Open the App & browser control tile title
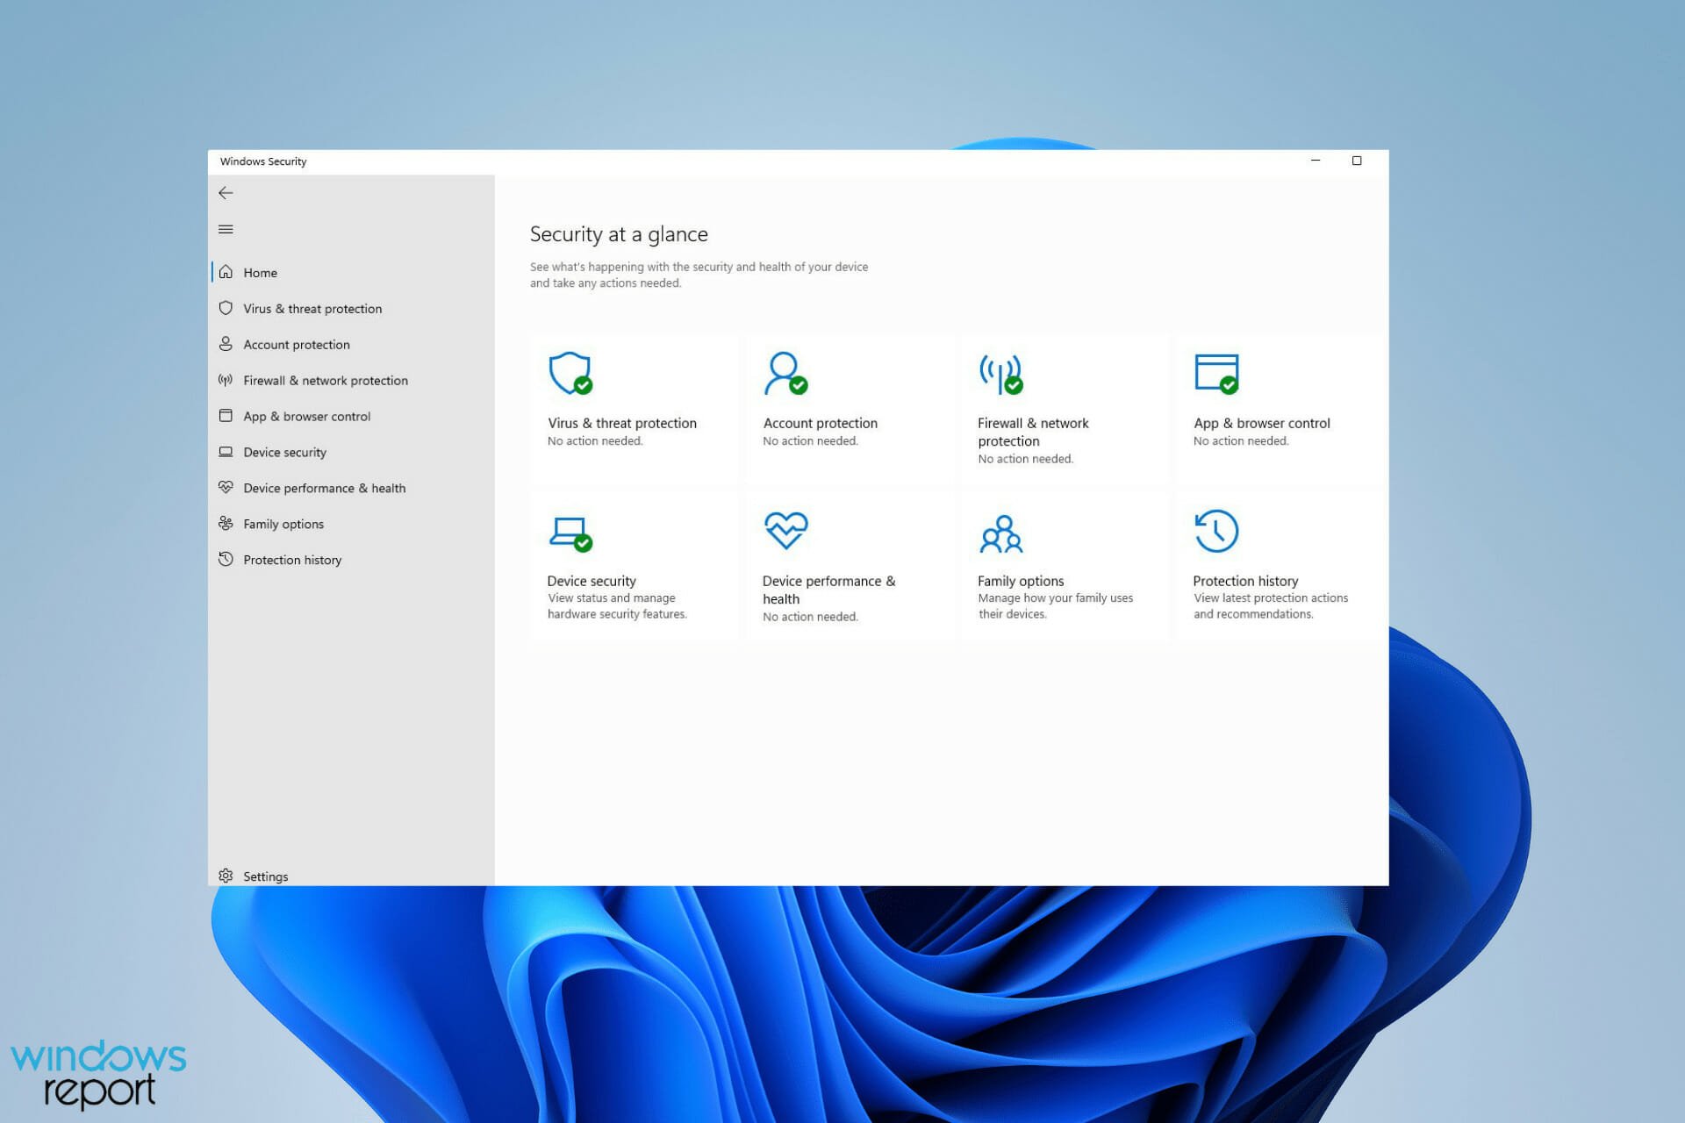Screen dimensions: 1685x1123 click(x=1261, y=423)
